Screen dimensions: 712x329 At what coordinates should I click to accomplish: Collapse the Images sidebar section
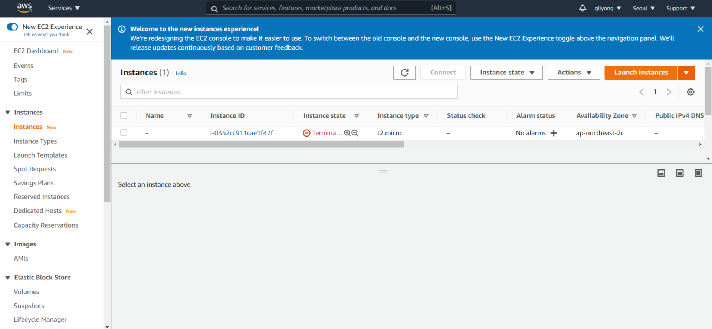(x=7, y=244)
